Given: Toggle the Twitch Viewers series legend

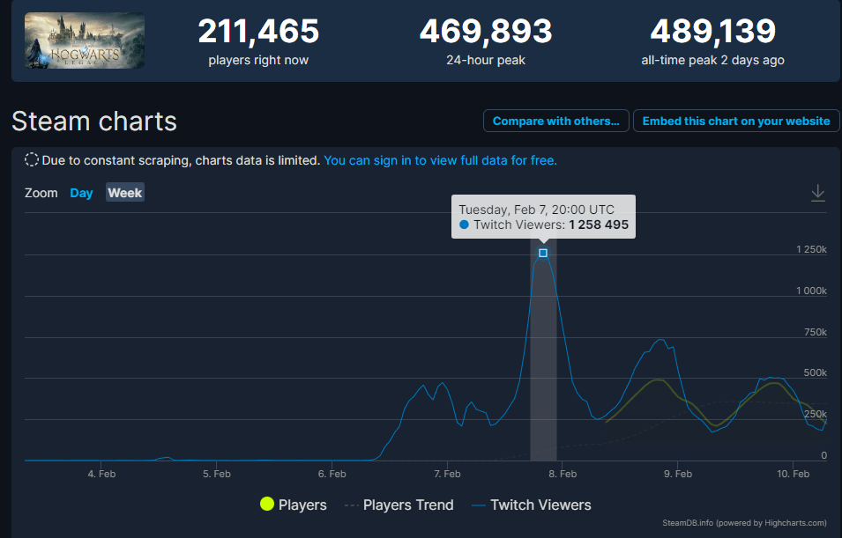Looking at the screenshot, I should pyautogui.click(x=531, y=505).
